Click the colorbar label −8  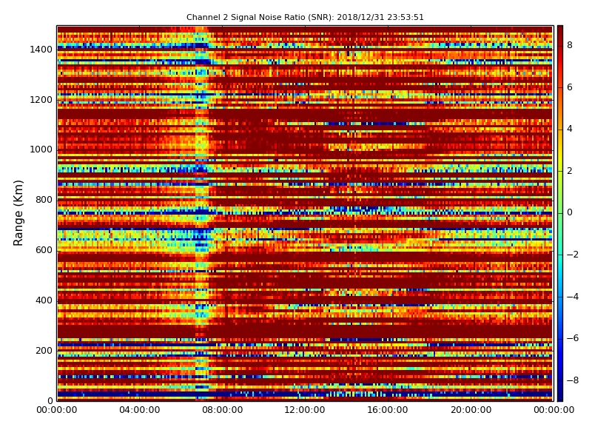pyautogui.click(x=573, y=380)
